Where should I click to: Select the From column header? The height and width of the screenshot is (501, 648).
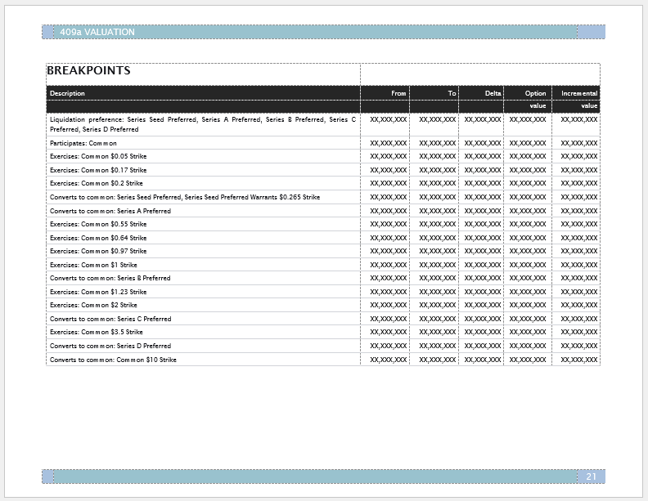click(x=398, y=93)
